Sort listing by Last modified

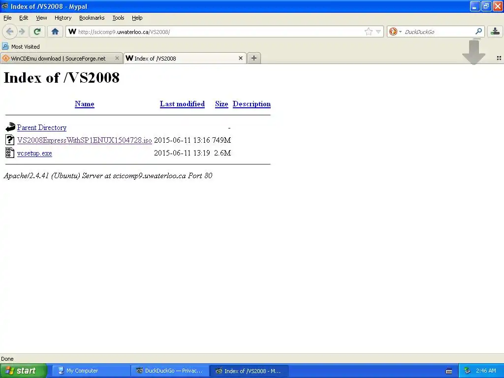pyautogui.click(x=182, y=104)
